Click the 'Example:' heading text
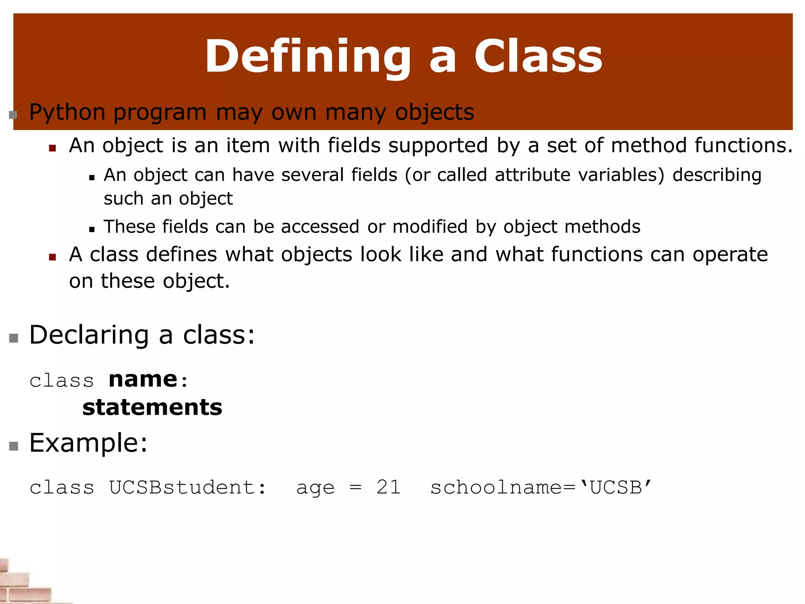The height and width of the screenshot is (604, 805). click(x=88, y=443)
